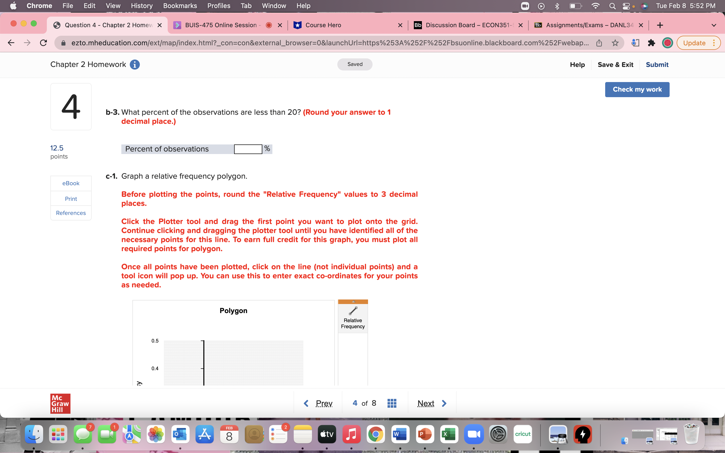The width and height of the screenshot is (725, 453).
Task: Click the Check my work button
Action: (637, 89)
